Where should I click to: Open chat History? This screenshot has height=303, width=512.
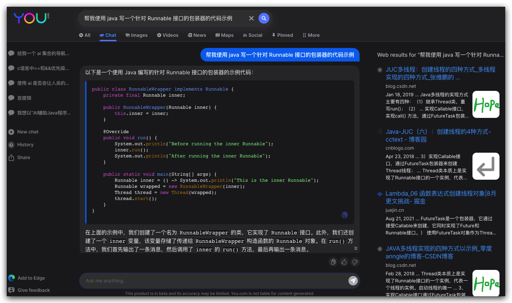point(21,145)
